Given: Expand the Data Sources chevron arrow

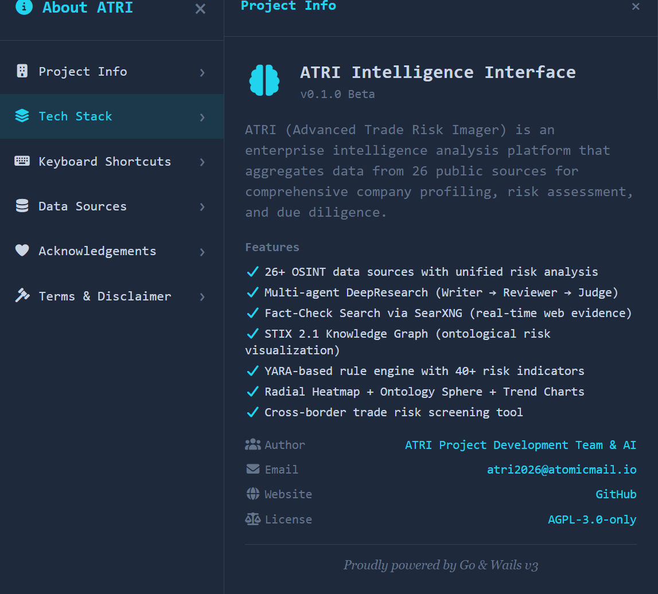Looking at the screenshot, I should [x=203, y=207].
